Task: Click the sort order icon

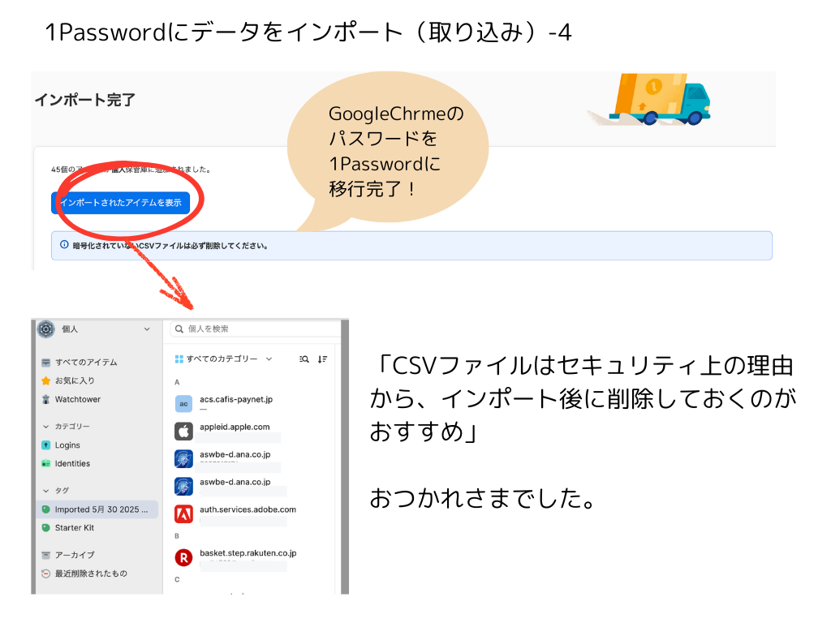Action: [x=322, y=359]
